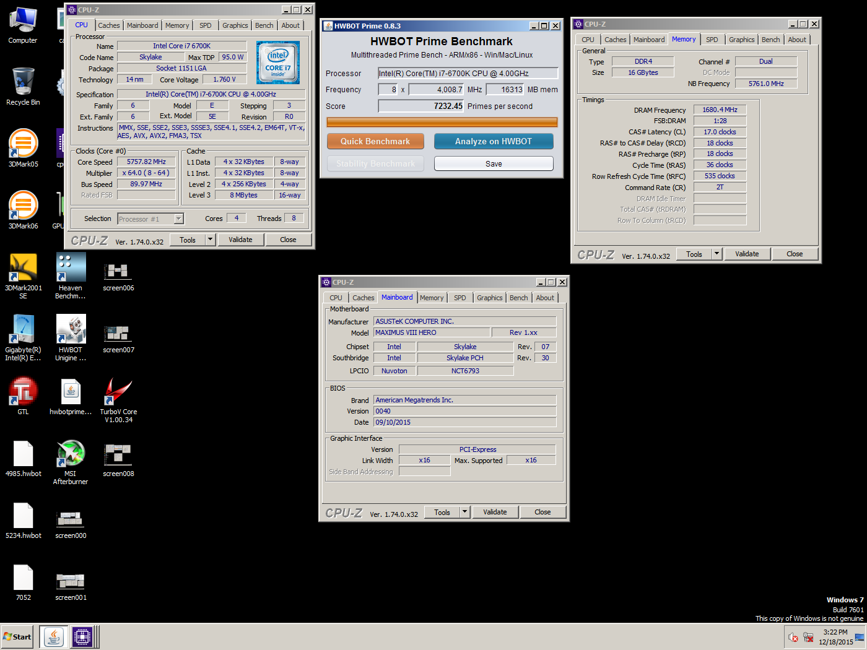Switch to Bench tab in CPU window

coord(264,25)
